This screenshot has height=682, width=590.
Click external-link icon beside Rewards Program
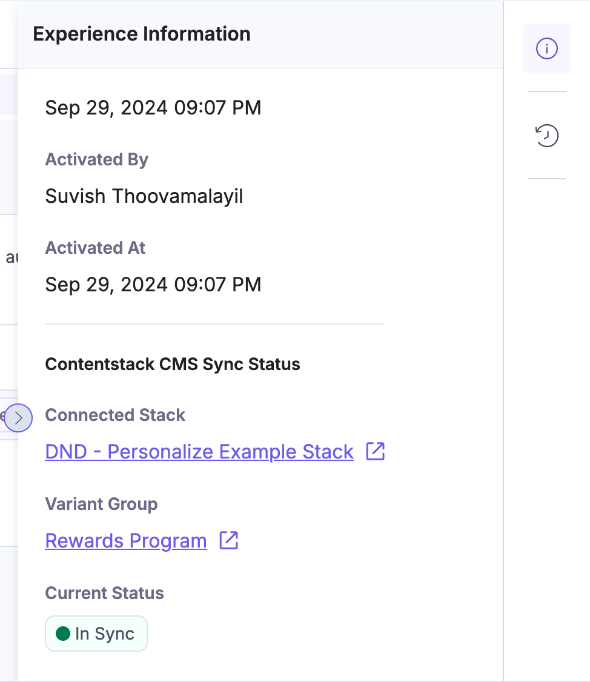228,540
